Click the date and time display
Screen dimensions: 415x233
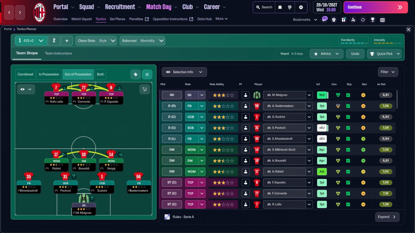[x=327, y=7]
